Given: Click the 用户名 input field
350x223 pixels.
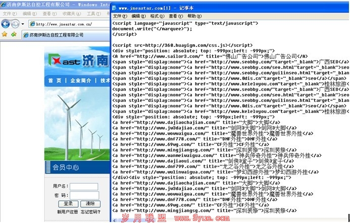Looking at the screenshot, I should 84,187.
